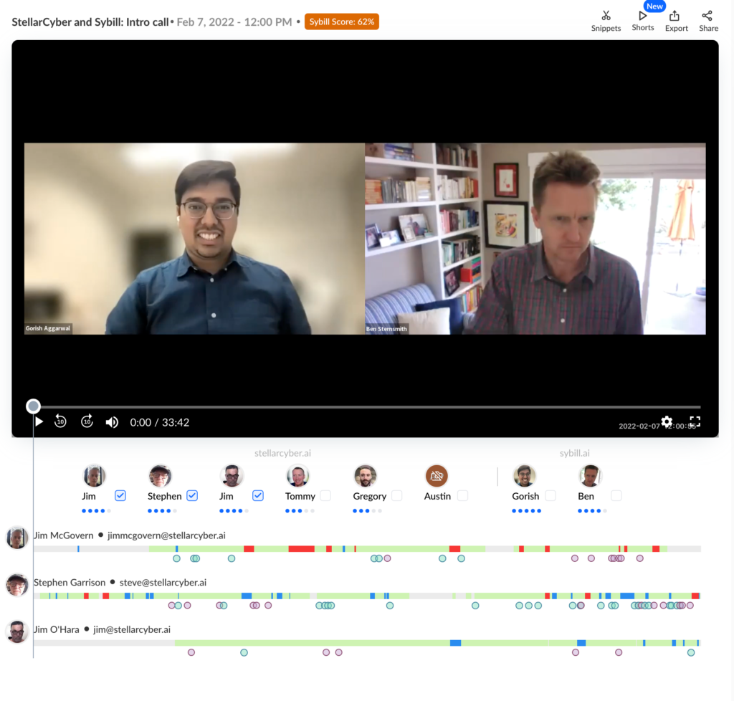Uncheck Jim McGovern's speaker filter
Viewport: 734px width, 701px height.
pos(120,495)
